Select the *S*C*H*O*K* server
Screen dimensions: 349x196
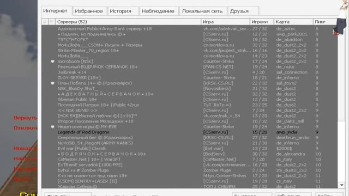tap(189, 40)
